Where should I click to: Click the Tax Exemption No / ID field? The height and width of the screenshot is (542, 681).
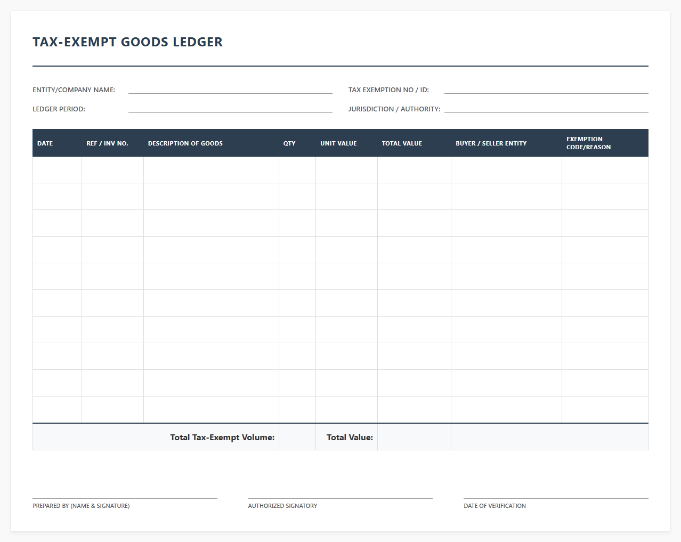(546, 89)
